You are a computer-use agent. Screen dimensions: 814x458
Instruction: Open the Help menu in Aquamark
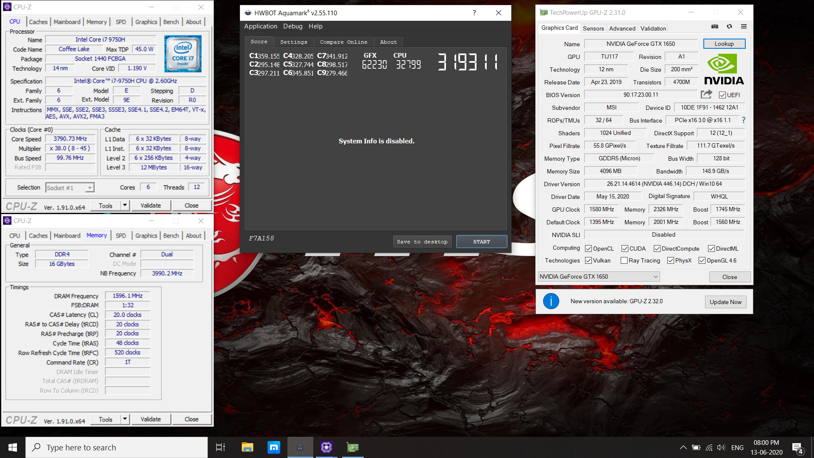pyautogui.click(x=315, y=26)
